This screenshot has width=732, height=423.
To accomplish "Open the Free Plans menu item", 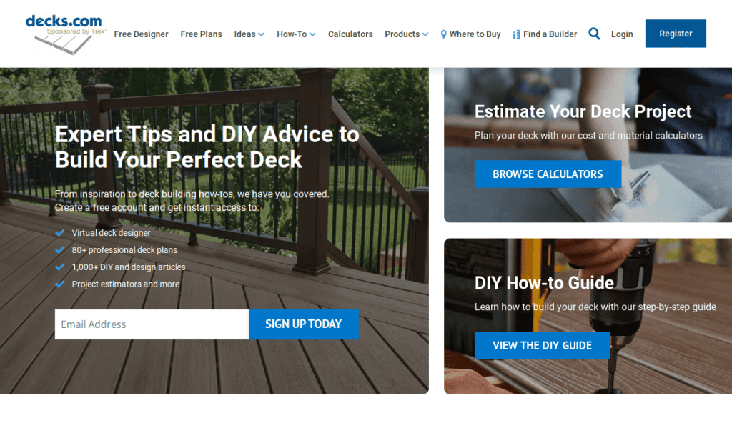I will pos(201,34).
